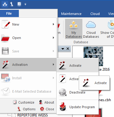
Task: Click the ChessBase stars icon in title bar
Action: click(x=5, y=4)
